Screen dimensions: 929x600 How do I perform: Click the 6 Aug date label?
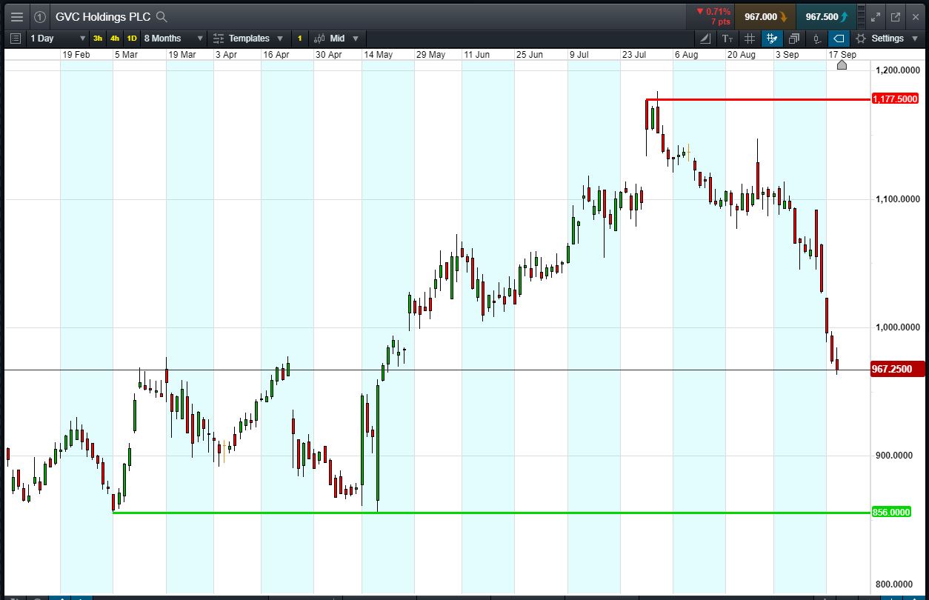coord(686,55)
